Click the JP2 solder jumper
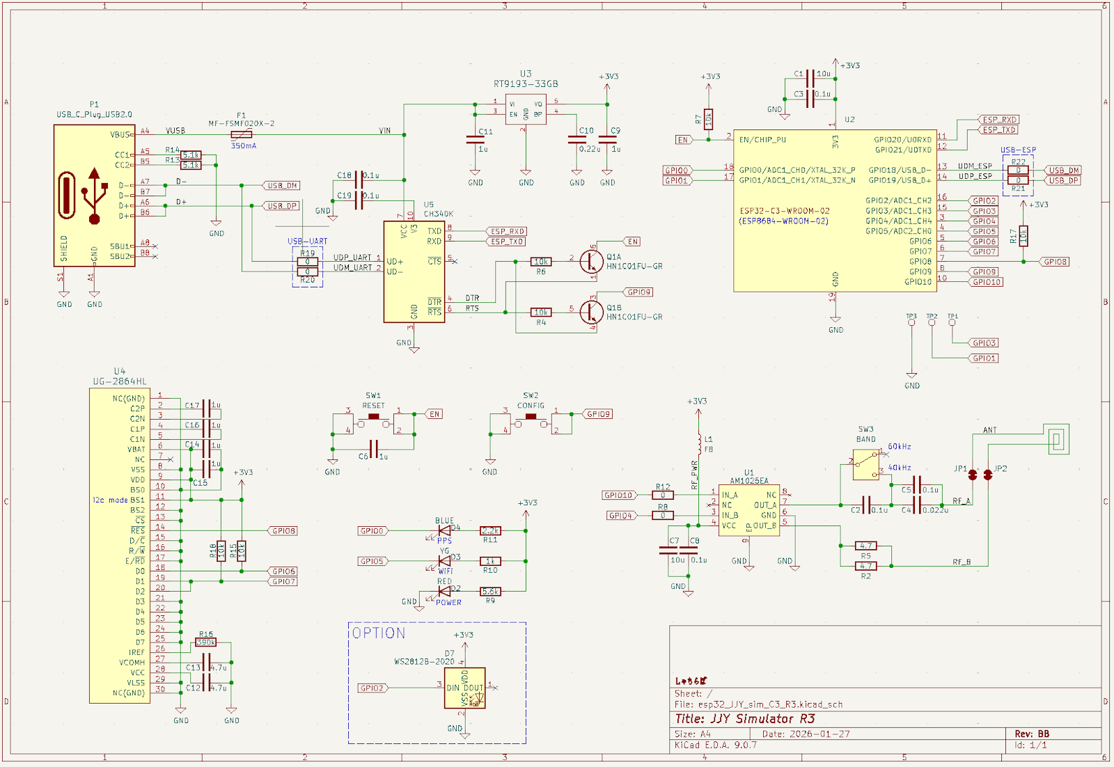This screenshot has height=767, width=1114. 988,475
